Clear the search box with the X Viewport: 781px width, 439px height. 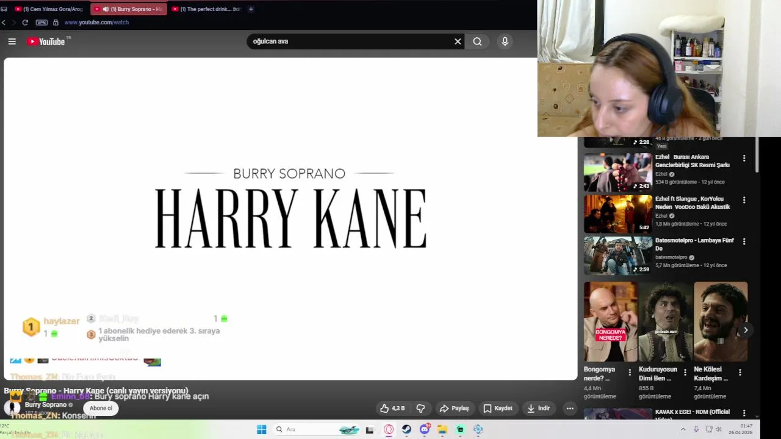pyautogui.click(x=458, y=41)
